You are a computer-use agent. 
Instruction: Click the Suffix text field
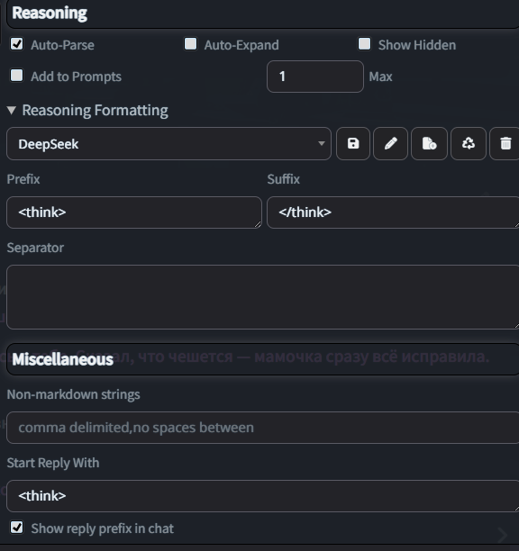393,212
